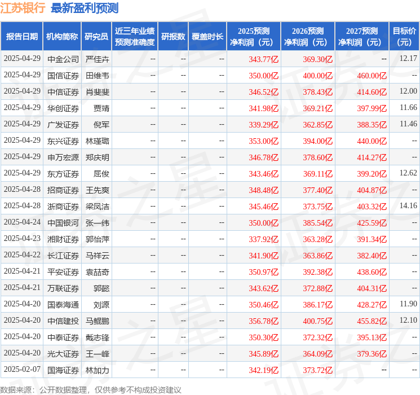Image resolution: width=420 pixels, height=395 pixels.
Task: Click the 机构简称 column header
Action: pyautogui.click(x=62, y=37)
